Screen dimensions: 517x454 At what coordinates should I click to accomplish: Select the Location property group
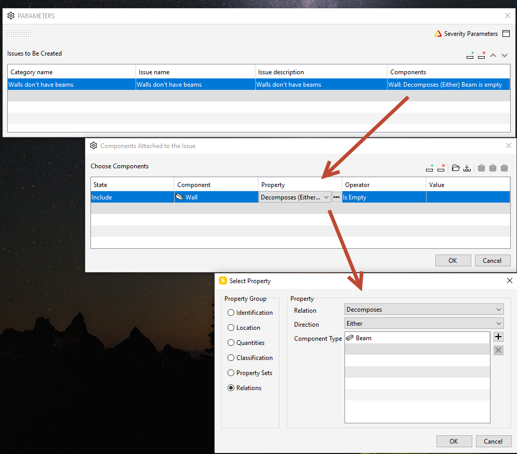click(244, 328)
